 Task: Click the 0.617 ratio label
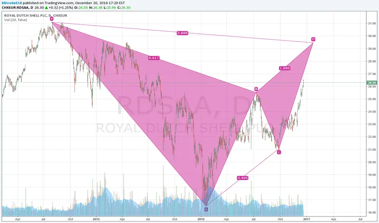coord(154,58)
